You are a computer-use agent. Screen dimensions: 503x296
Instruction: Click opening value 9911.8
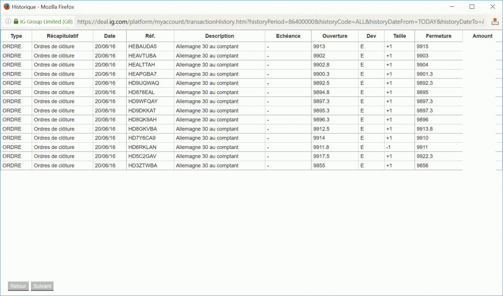pos(321,147)
